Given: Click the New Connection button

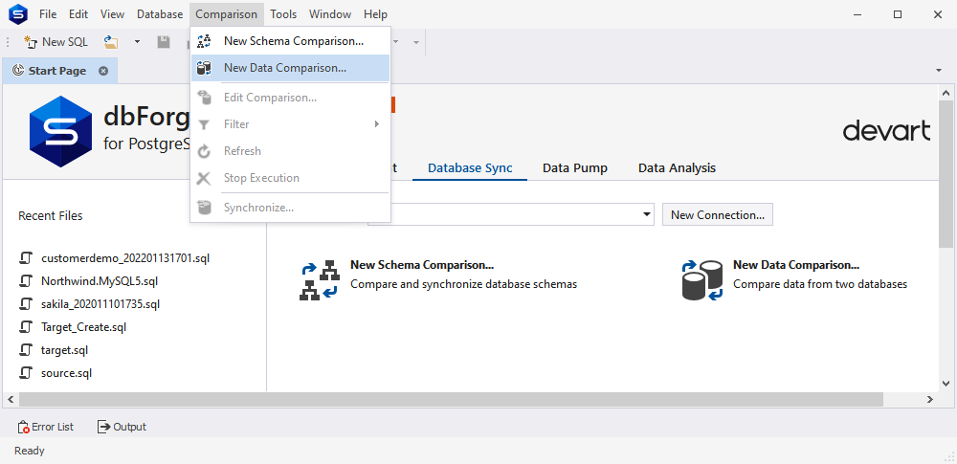Looking at the screenshot, I should (718, 215).
